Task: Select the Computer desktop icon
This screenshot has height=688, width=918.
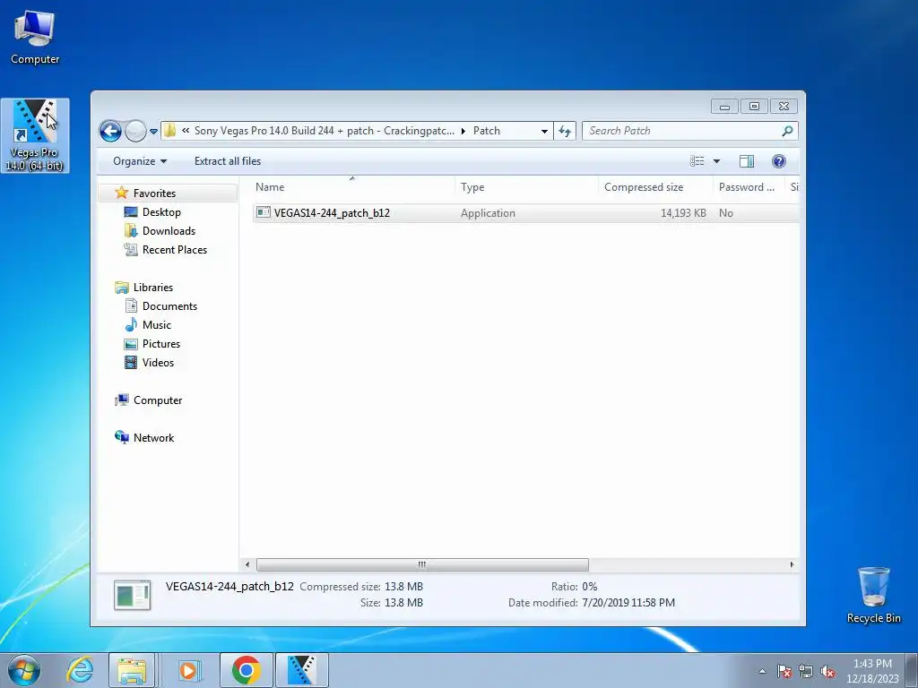Action: [35, 38]
